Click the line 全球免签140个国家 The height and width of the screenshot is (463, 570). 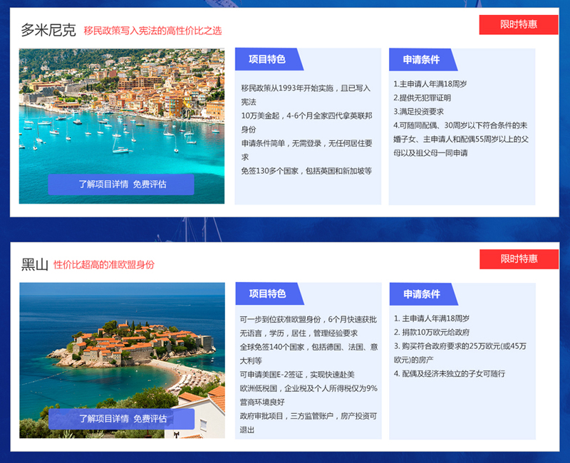pos(272,347)
